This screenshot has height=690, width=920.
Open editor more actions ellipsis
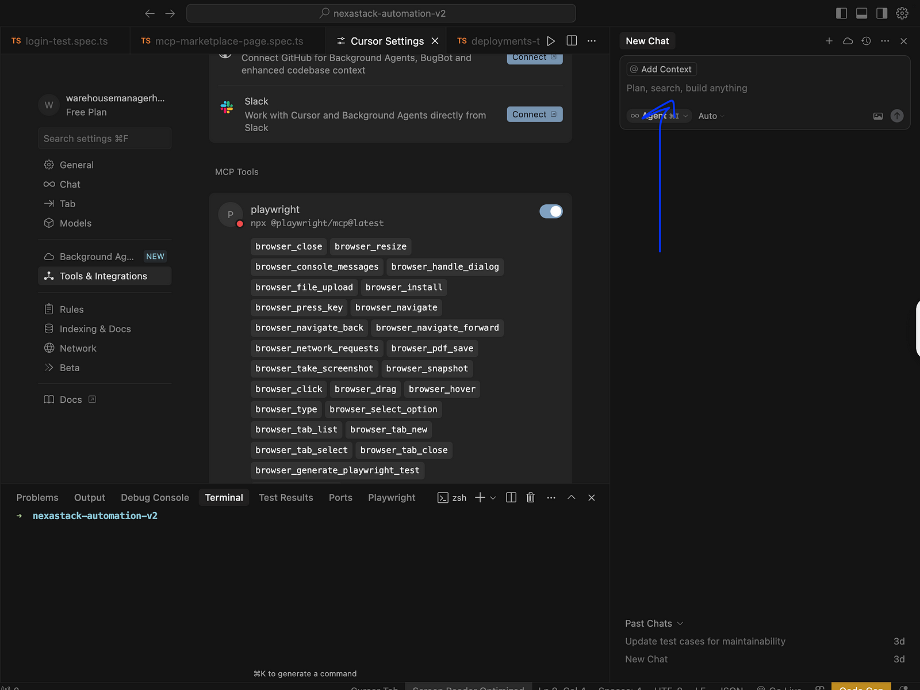tap(592, 41)
